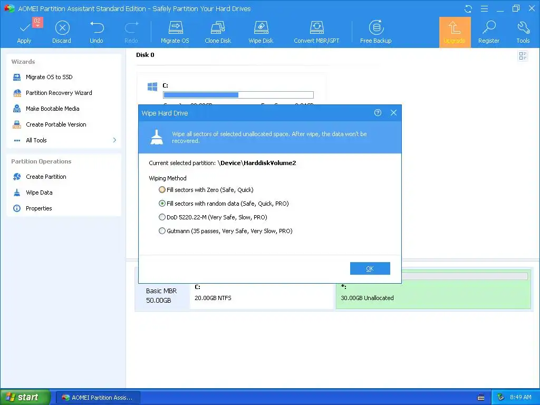Toggle the disk view layout icon
This screenshot has height=405, width=540.
tap(523, 56)
